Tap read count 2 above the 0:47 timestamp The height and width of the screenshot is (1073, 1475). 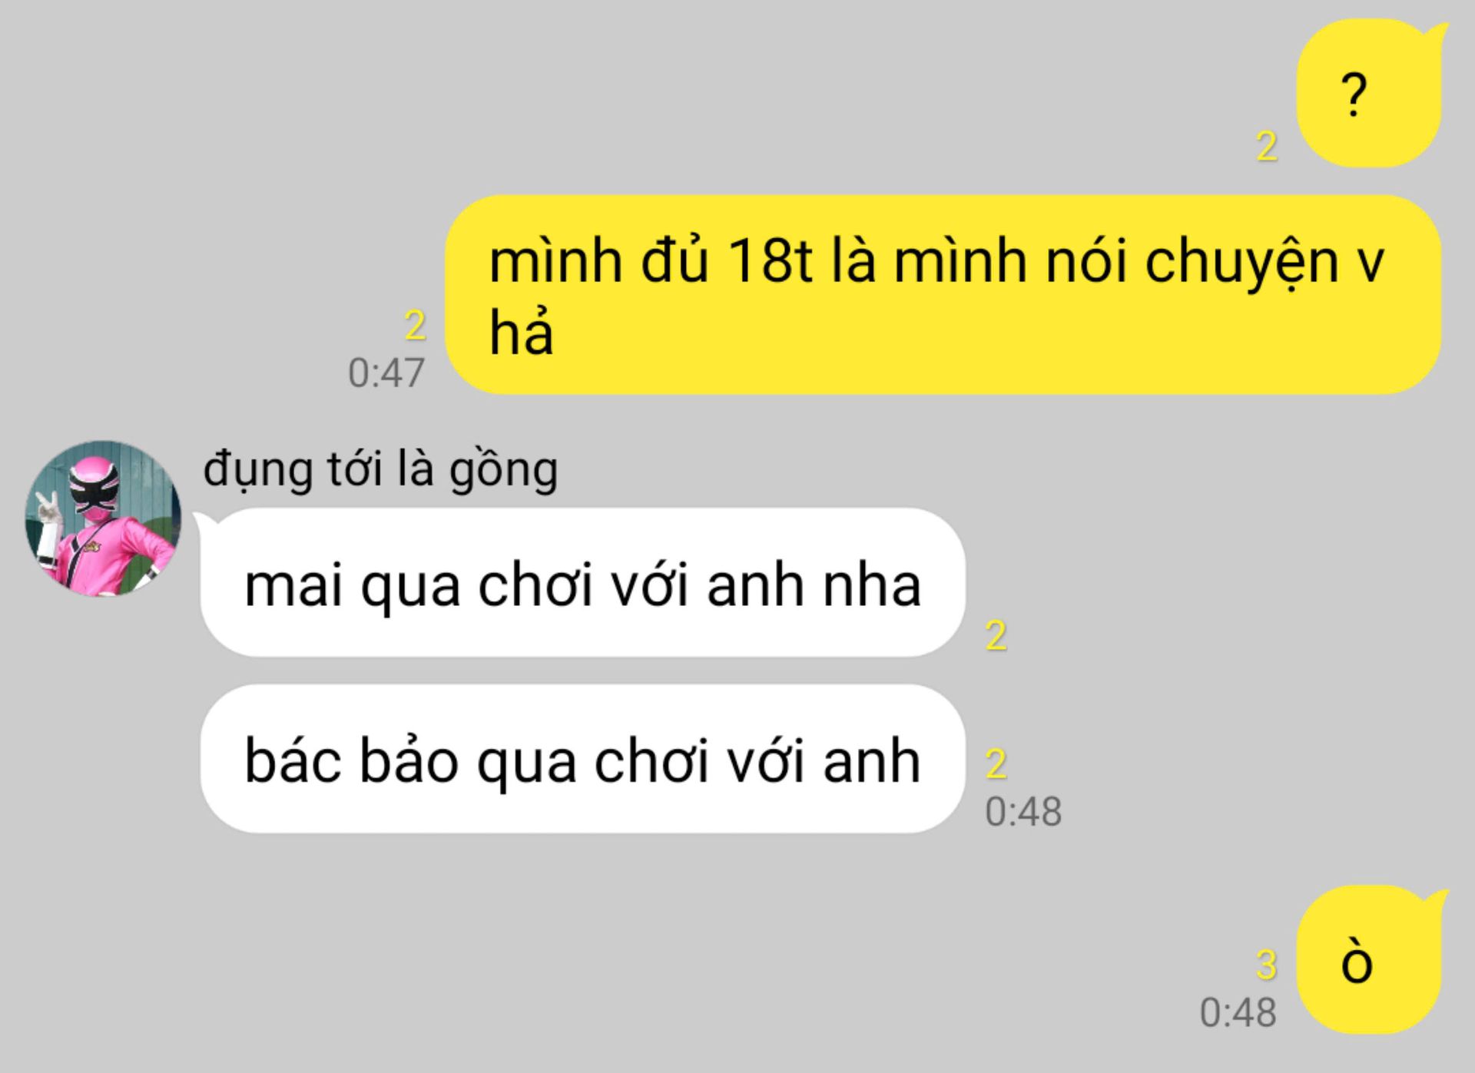(415, 326)
